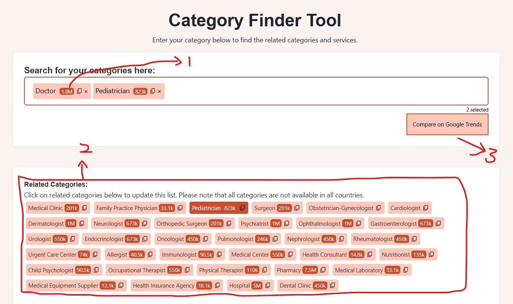The image size is (513, 304).
Task: Copy the Pediatrician selected tag
Action: (x=152, y=91)
